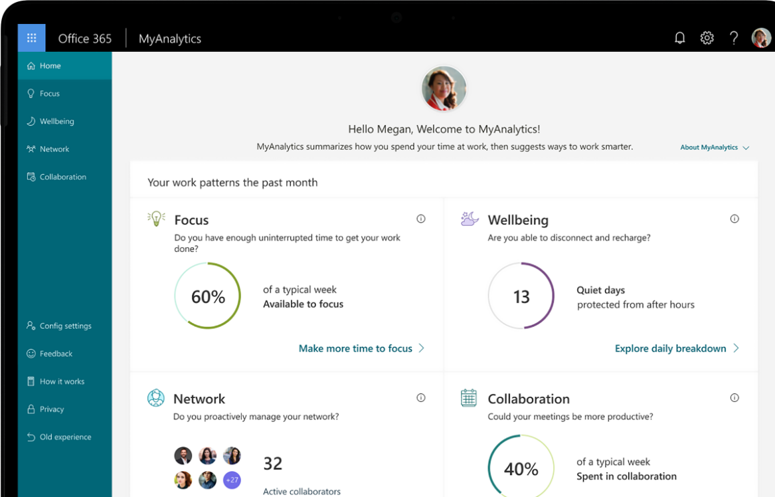Go to the Collaboration page via sidebar
Viewport: 775px width, 497px height.
tap(62, 177)
